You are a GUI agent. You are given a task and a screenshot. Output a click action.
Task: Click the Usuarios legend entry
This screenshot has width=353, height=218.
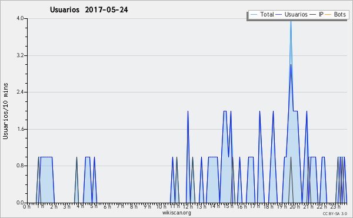(292, 14)
